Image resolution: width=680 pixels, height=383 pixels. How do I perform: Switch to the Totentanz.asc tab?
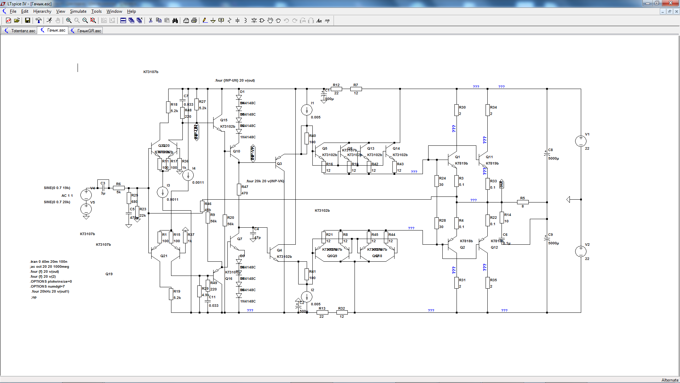[20, 31]
